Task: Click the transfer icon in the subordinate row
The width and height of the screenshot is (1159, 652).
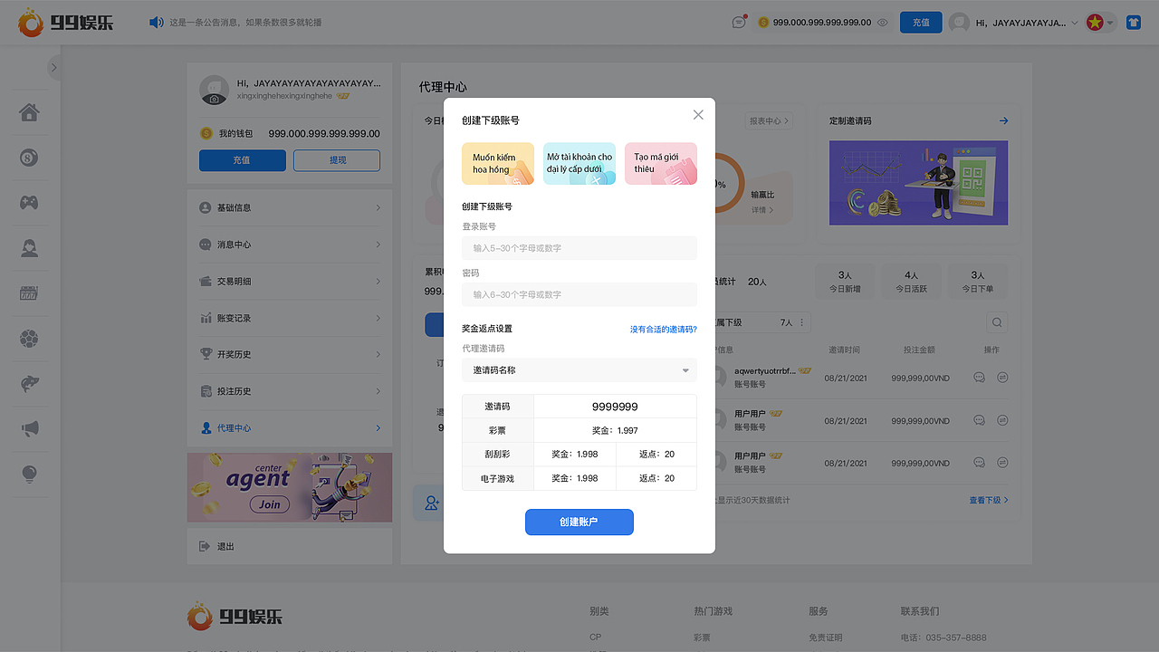Action: click(x=1002, y=377)
